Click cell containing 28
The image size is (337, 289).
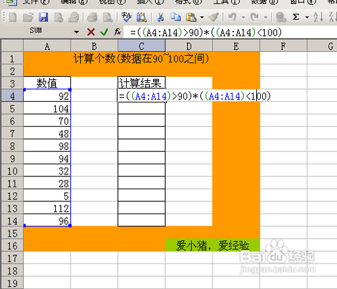(x=47, y=183)
